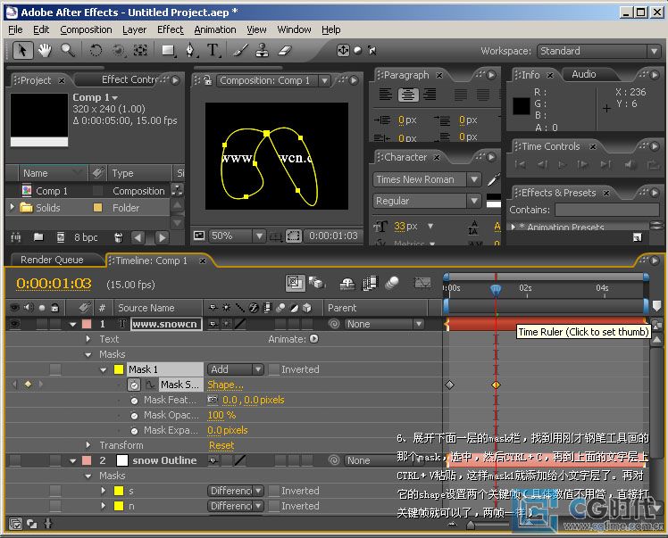Open Mask 1 Add mode dropdown
The width and height of the screenshot is (668, 538).
tap(235, 369)
